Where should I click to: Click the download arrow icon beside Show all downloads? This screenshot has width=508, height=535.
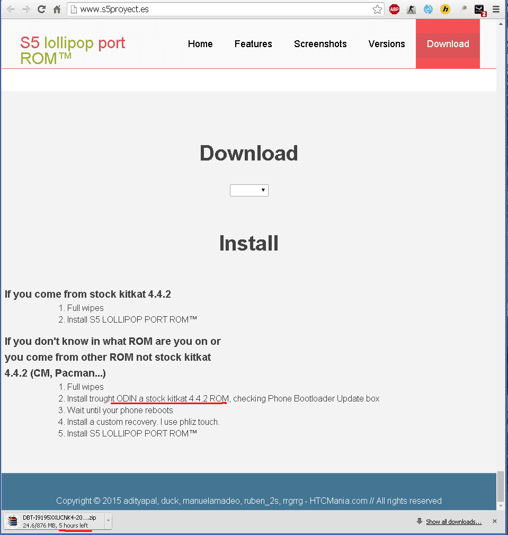coord(420,521)
